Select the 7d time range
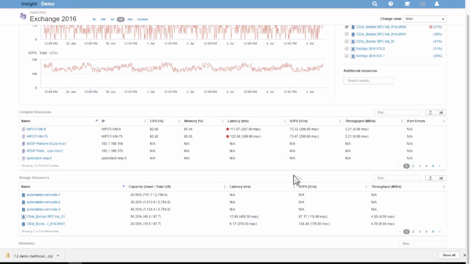The height and width of the screenshot is (264, 470). (121, 19)
